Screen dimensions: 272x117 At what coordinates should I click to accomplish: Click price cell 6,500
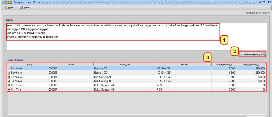(224, 89)
